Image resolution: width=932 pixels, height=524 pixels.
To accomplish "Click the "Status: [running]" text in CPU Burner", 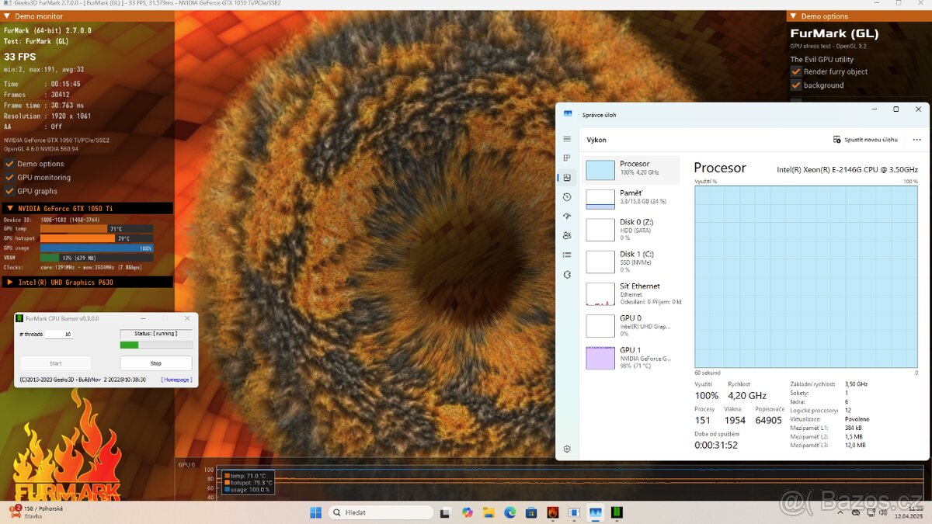I will click(x=156, y=333).
